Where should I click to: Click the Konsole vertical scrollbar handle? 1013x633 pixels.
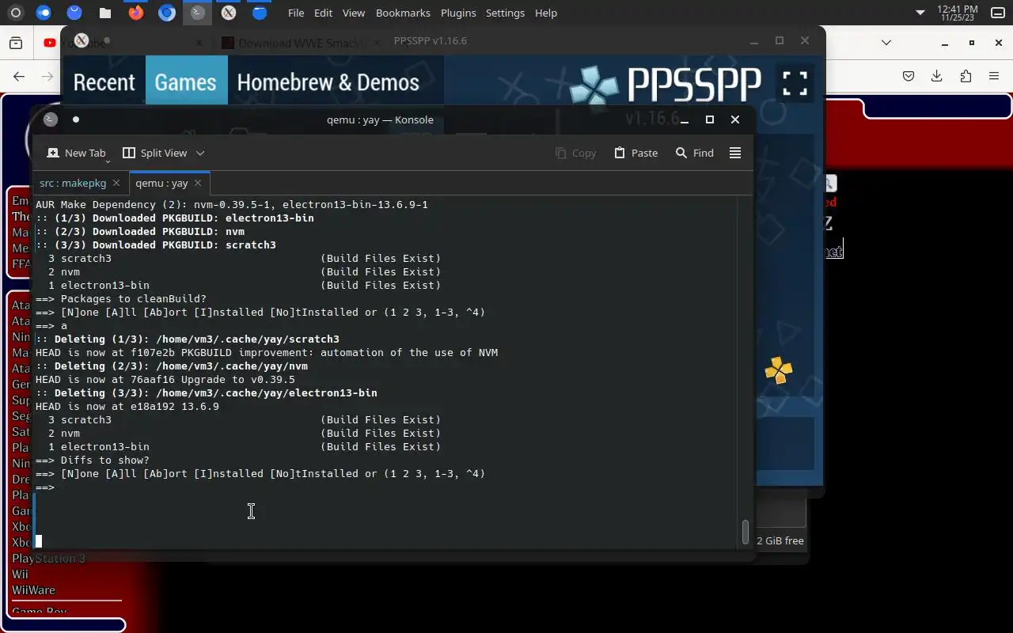[745, 532]
